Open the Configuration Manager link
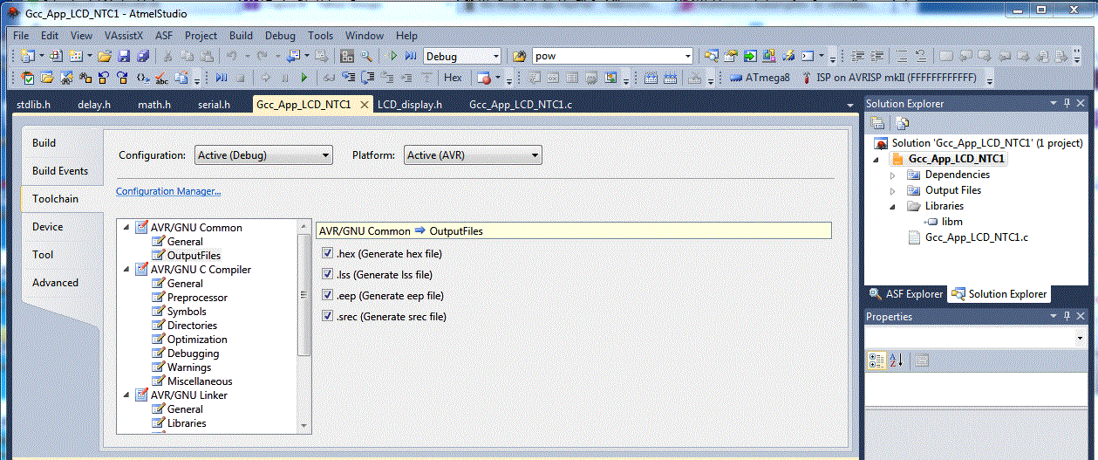 168,191
